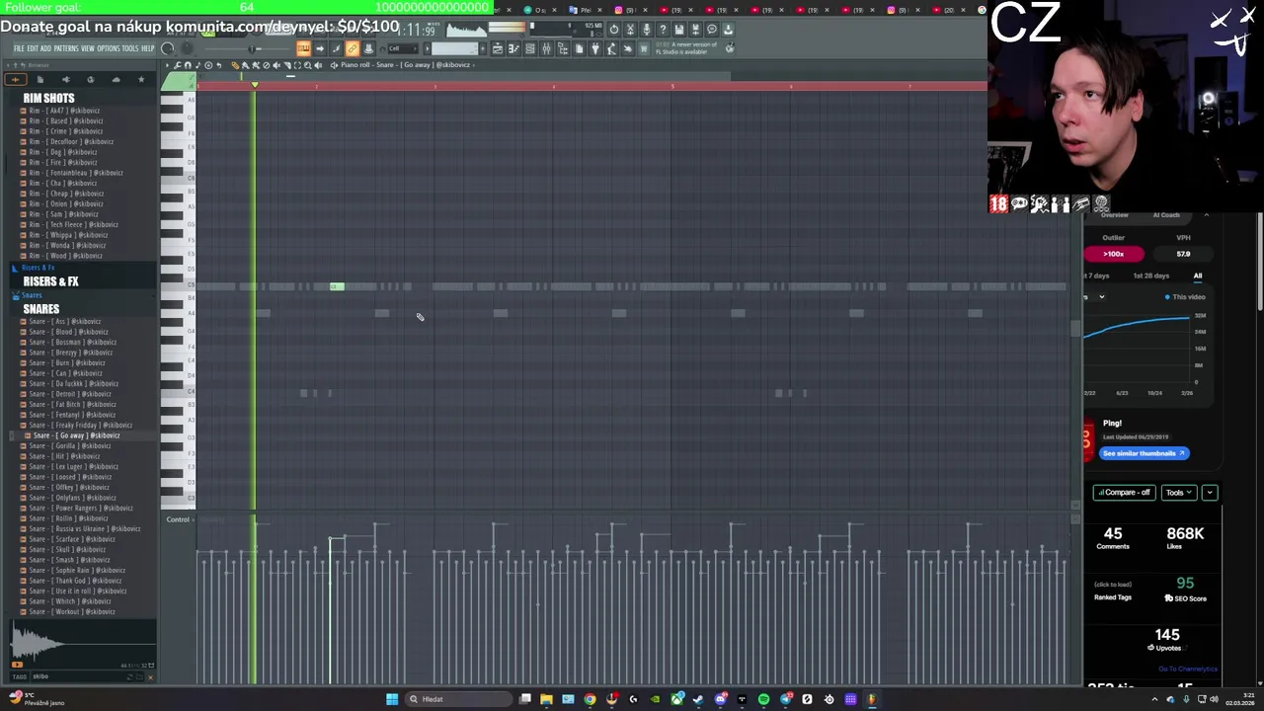
Task: Open piano roll target channel title dropdown
Action: (x=405, y=65)
